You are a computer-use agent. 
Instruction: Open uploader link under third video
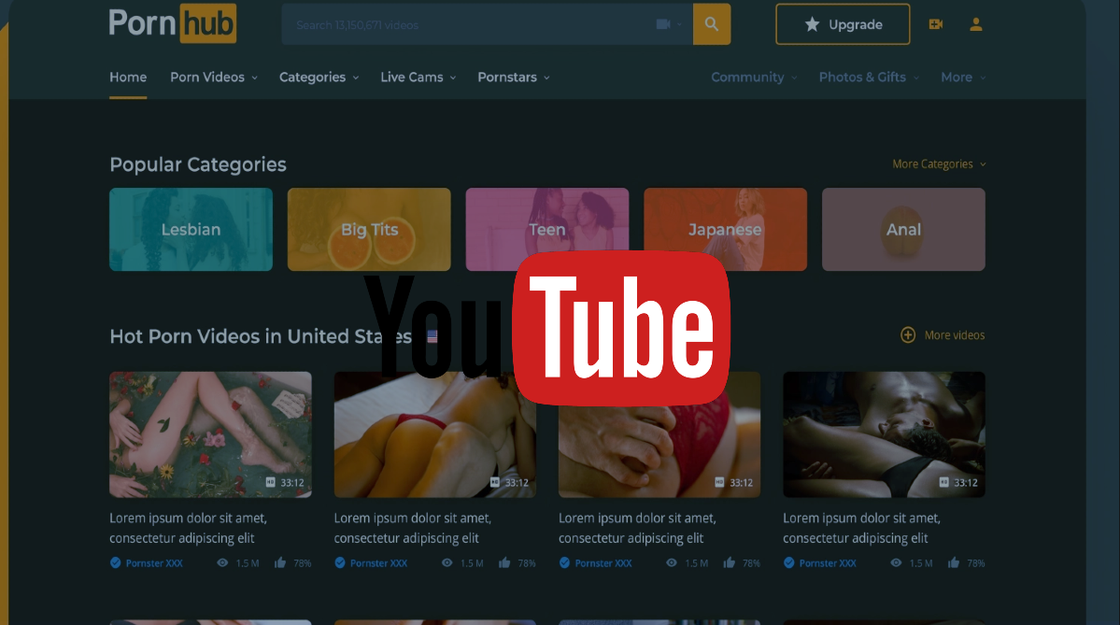pyautogui.click(x=603, y=563)
